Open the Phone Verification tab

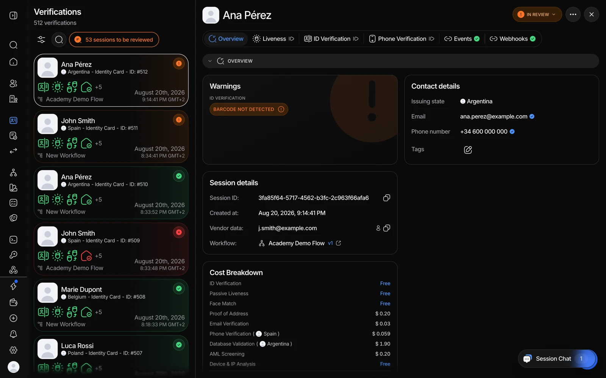point(401,39)
